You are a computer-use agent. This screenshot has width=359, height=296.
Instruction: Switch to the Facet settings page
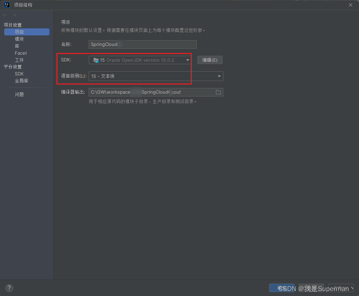pos(20,53)
